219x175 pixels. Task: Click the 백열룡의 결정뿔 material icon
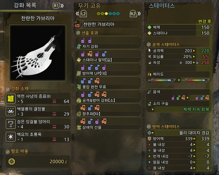point(11,111)
